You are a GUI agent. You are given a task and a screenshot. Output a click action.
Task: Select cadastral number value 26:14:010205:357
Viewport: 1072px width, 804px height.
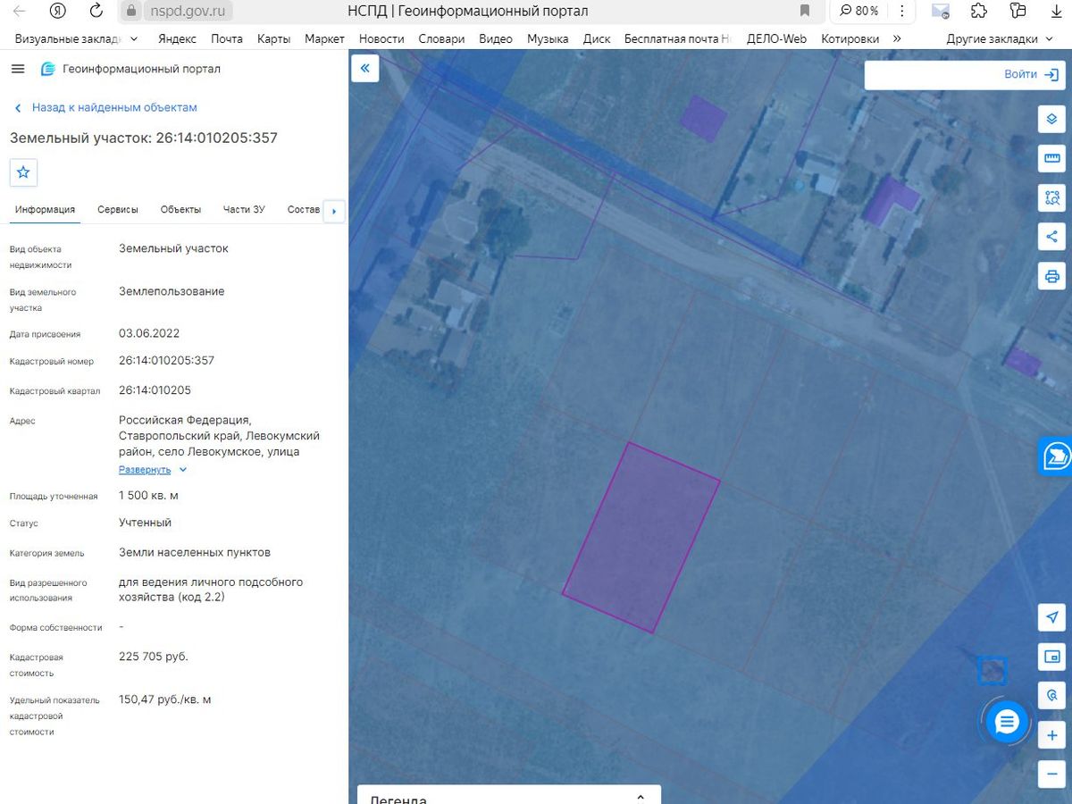point(166,361)
